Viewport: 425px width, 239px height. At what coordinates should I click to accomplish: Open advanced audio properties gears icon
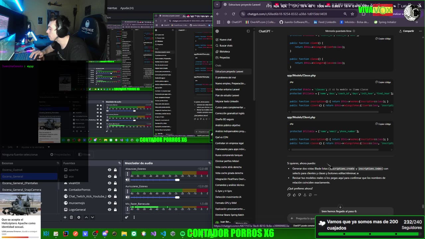point(127,217)
